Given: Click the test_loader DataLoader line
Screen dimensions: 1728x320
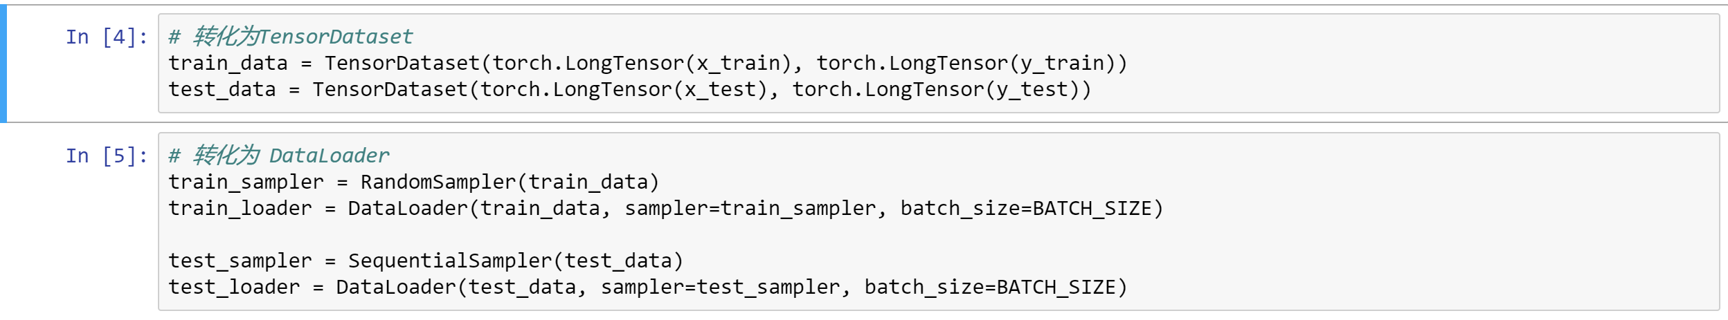Looking at the screenshot, I should click(x=648, y=288).
